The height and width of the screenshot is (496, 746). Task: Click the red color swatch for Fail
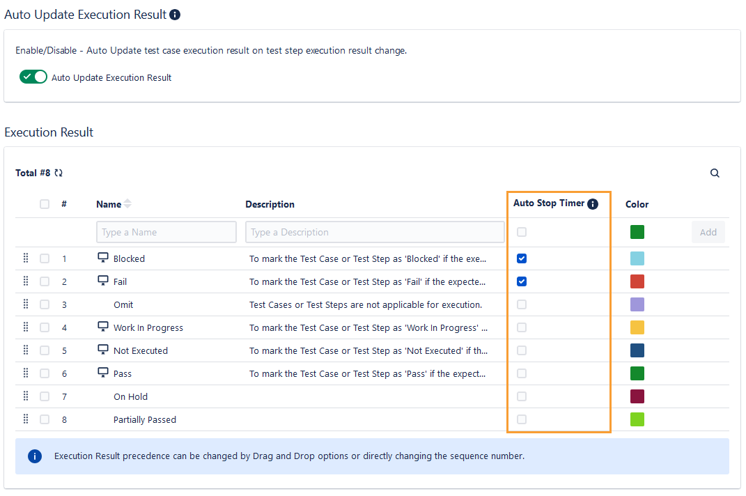pos(637,281)
